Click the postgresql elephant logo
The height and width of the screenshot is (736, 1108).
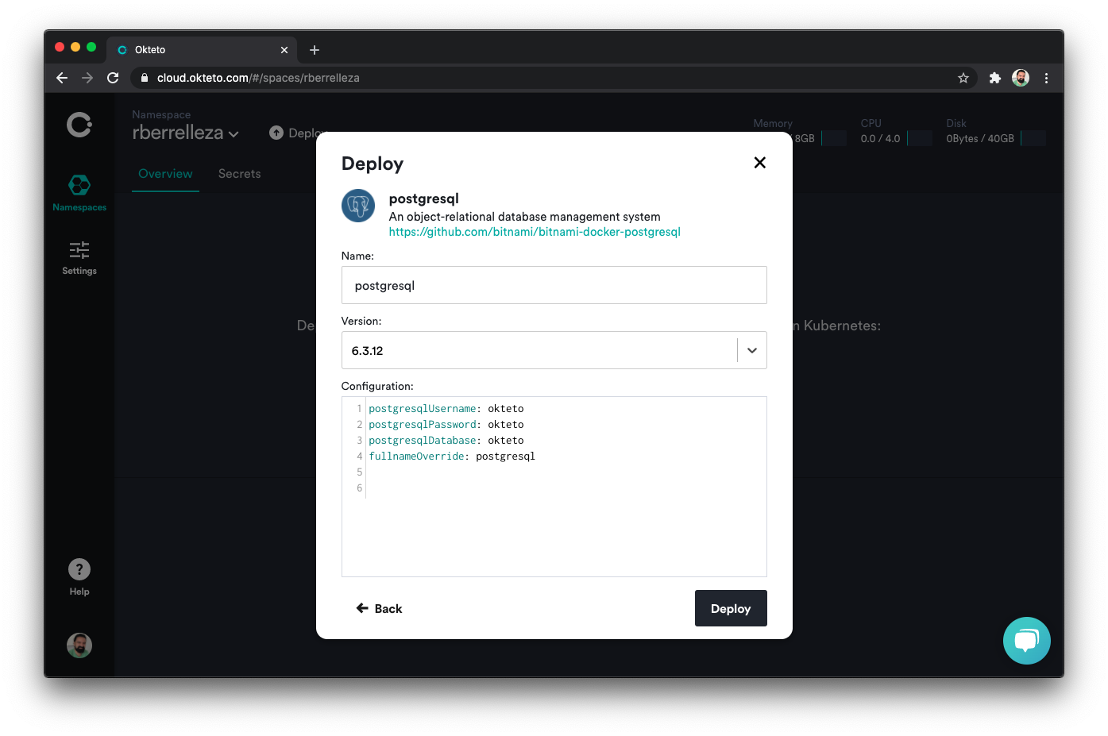point(358,206)
